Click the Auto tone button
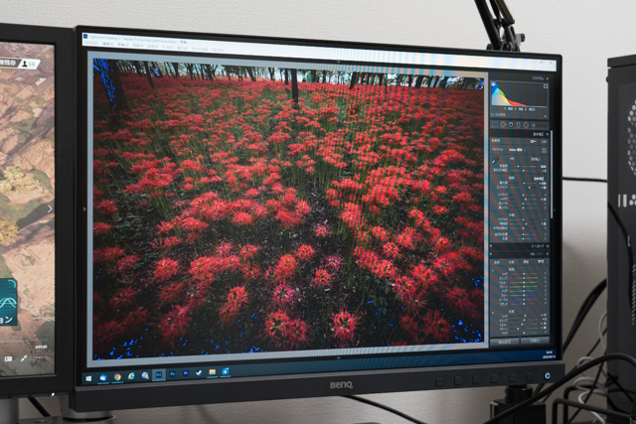Image resolution: width=636 pixels, height=424 pixels. [x=539, y=179]
